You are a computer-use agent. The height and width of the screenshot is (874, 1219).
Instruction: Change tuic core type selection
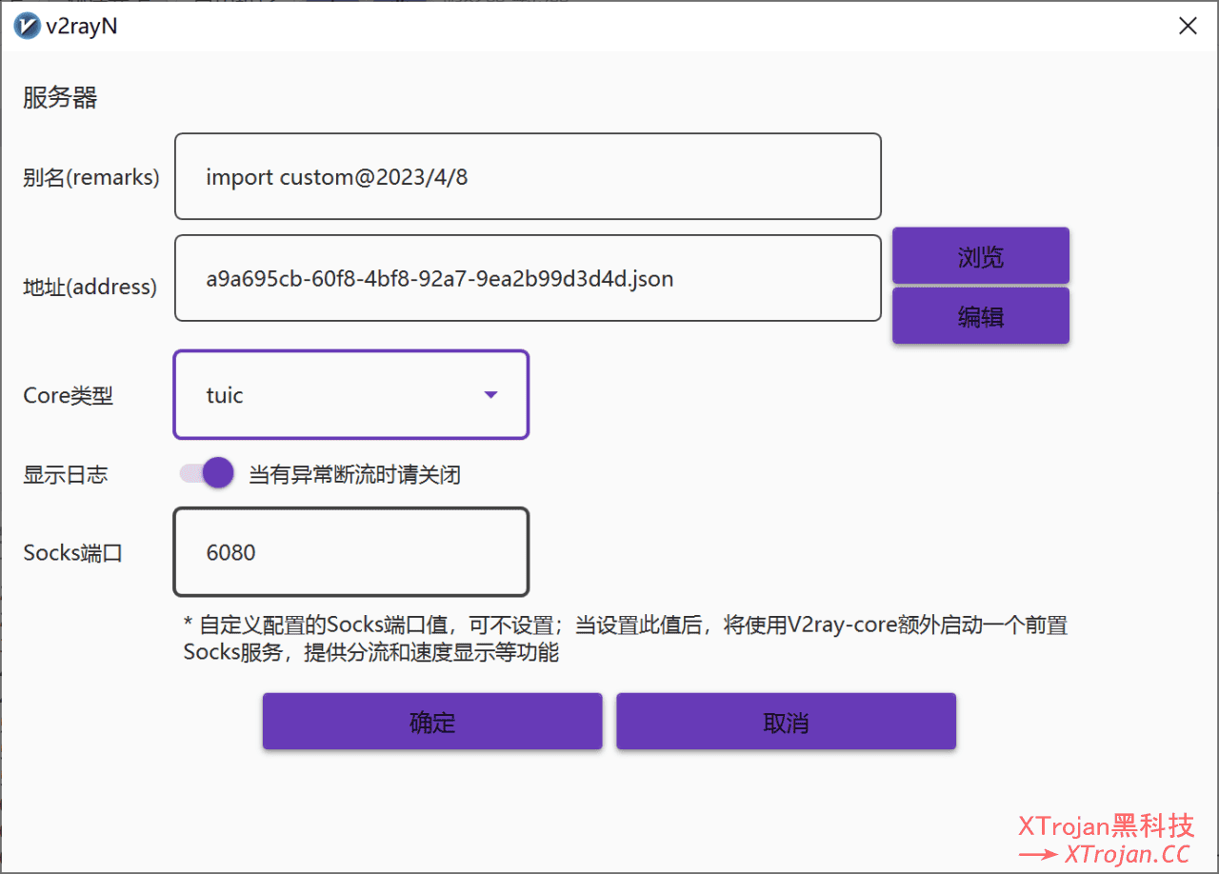coord(350,394)
